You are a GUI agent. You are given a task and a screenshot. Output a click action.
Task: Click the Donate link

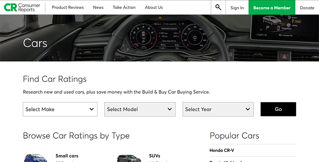(307, 8)
